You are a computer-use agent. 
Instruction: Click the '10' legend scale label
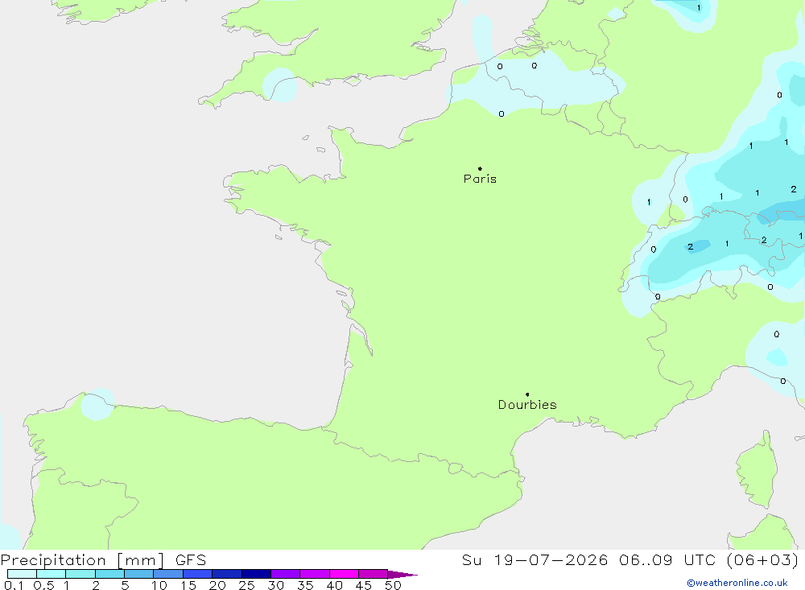(x=159, y=585)
